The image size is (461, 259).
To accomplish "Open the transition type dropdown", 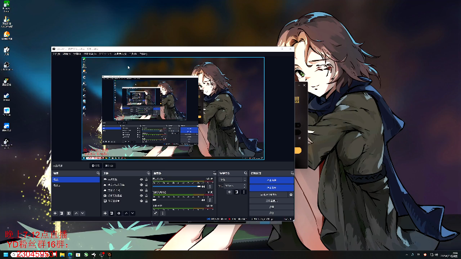I will 233,180.
